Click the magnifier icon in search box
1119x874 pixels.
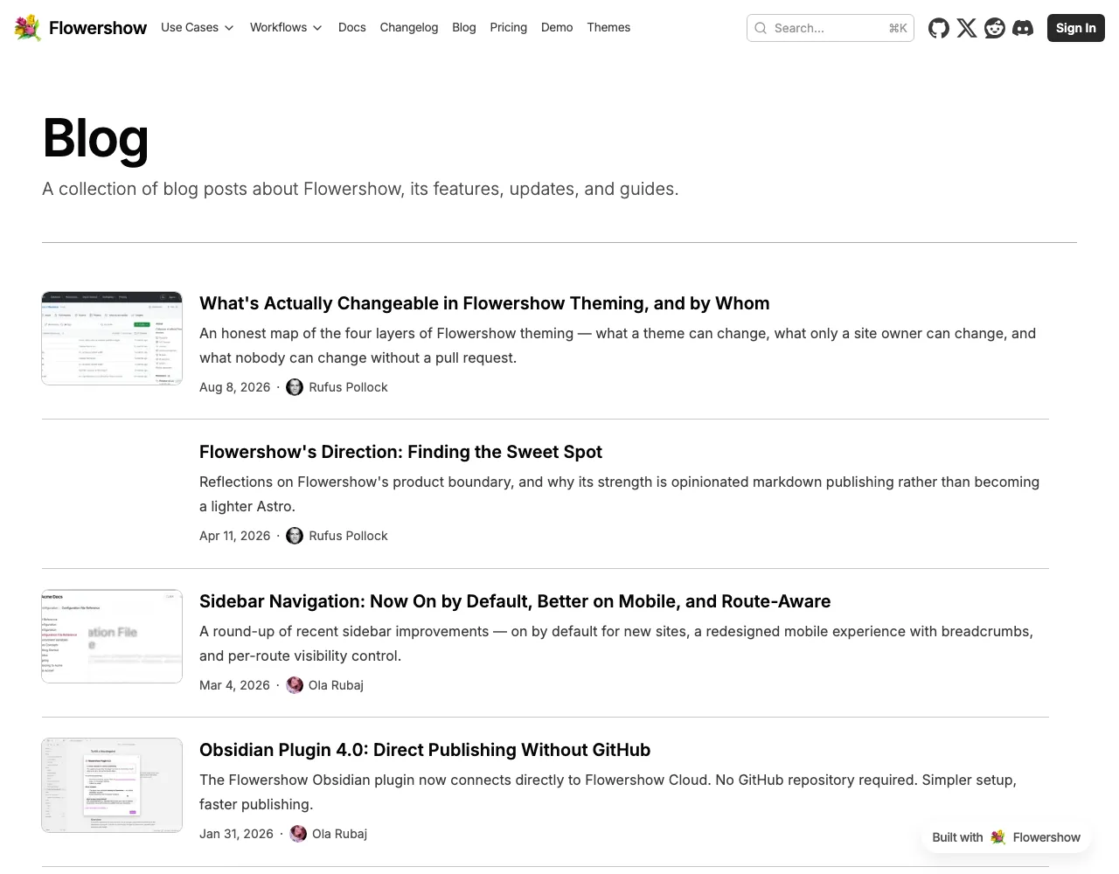click(x=761, y=28)
